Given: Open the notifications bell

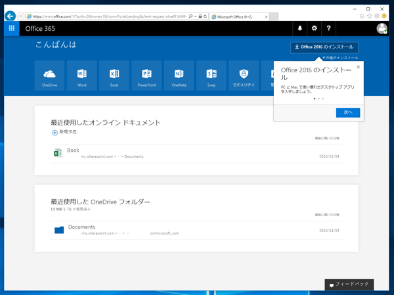Looking at the screenshot, I should tap(300, 28).
